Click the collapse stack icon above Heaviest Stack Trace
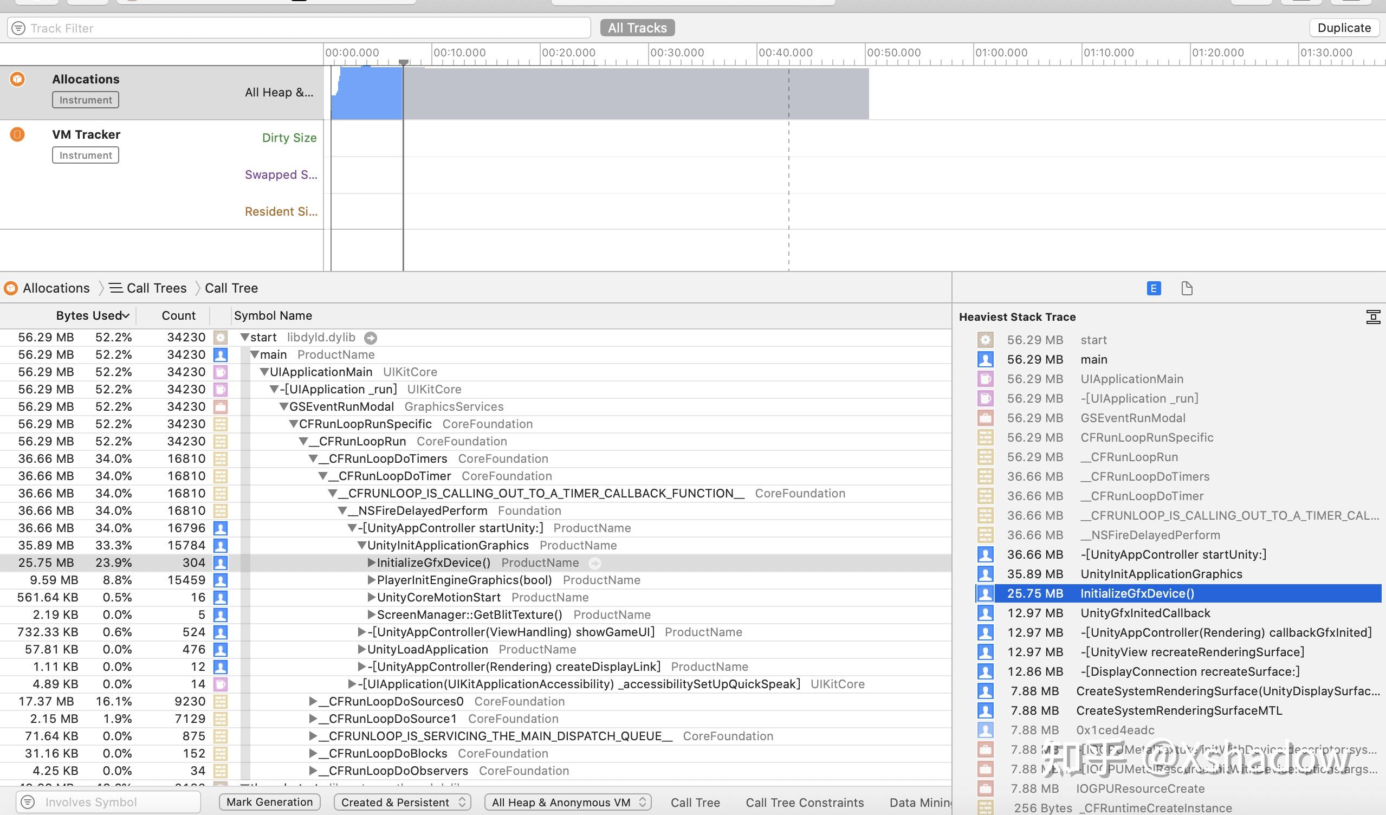1386x815 pixels. pos(1372,317)
